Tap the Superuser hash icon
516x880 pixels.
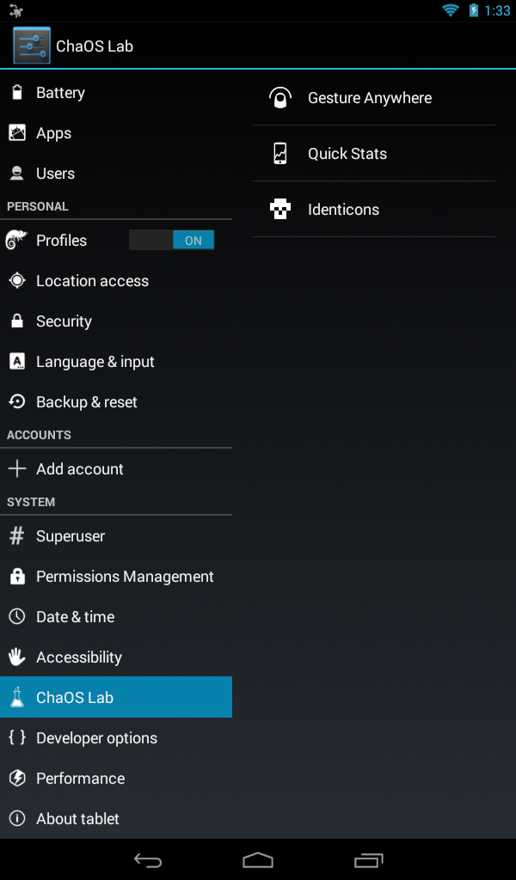point(17,536)
